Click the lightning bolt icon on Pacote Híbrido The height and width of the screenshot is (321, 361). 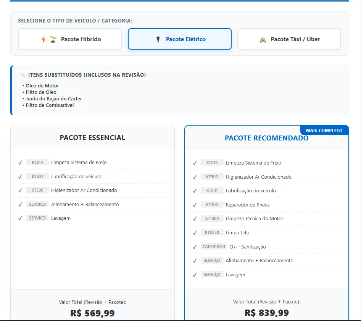(x=44, y=39)
